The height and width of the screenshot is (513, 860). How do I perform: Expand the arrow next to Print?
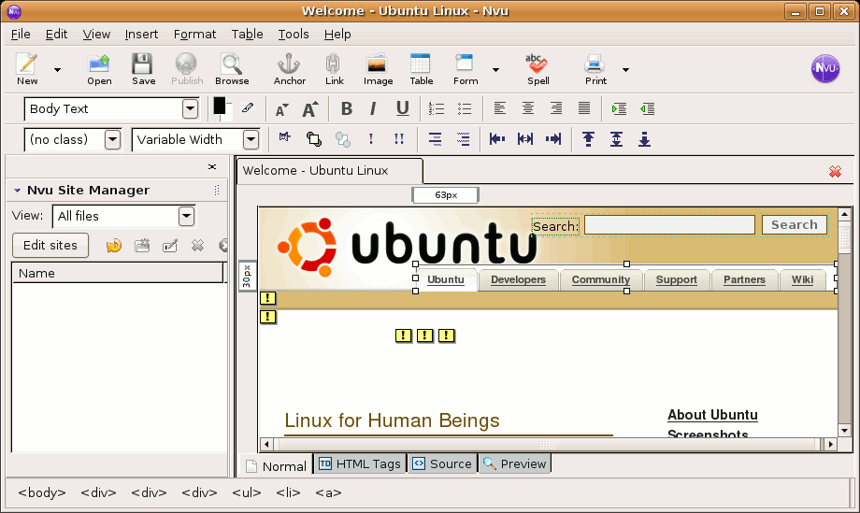(625, 69)
